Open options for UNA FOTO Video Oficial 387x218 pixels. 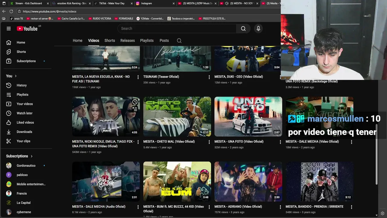280,142
